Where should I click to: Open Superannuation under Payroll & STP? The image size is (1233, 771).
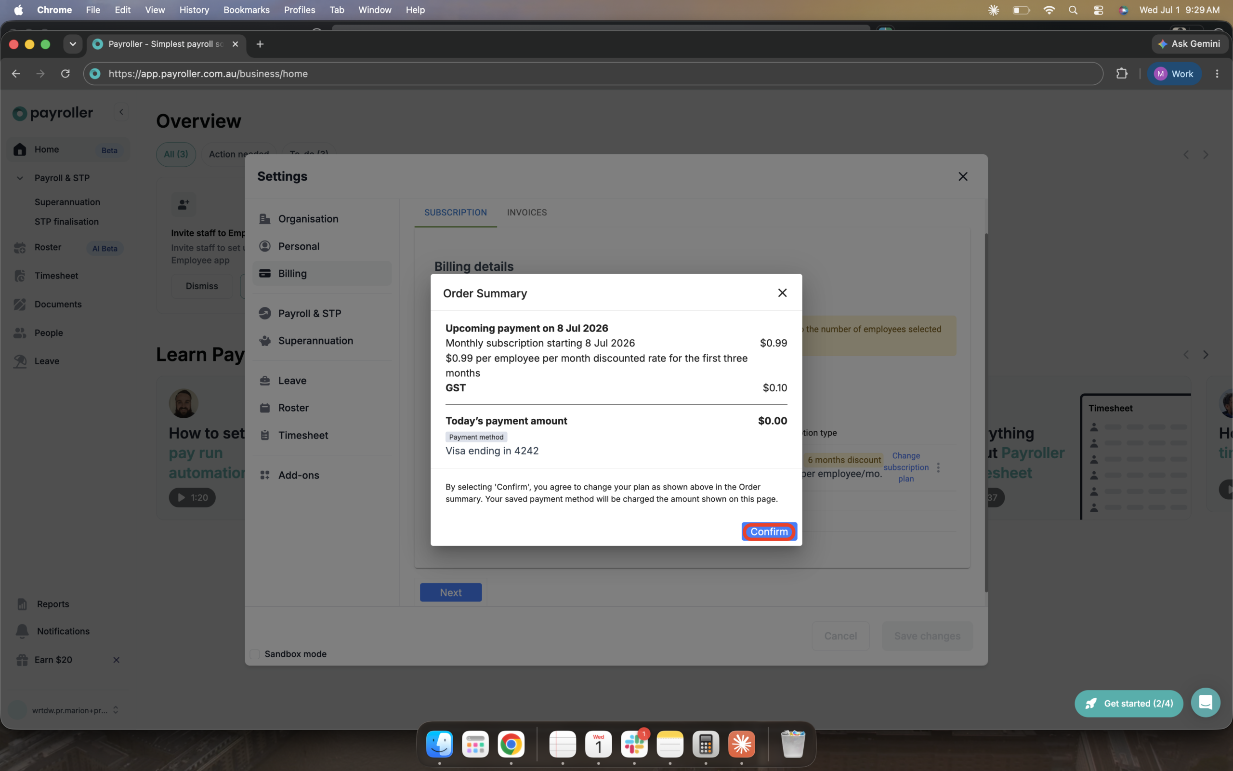[x=67, y=202]
